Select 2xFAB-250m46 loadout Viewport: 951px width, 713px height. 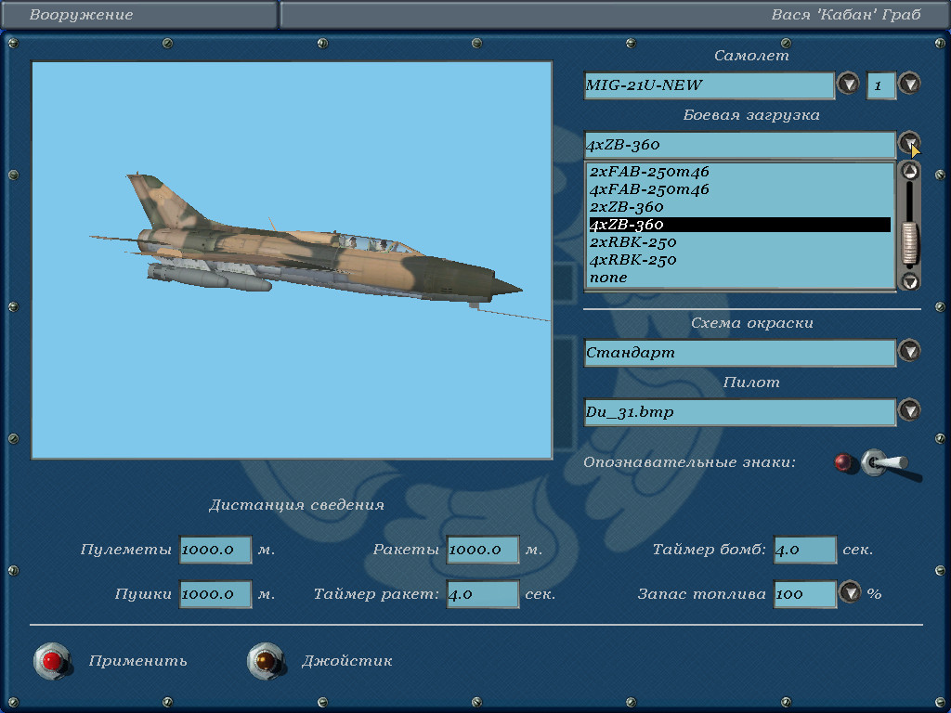click(740, 172)
